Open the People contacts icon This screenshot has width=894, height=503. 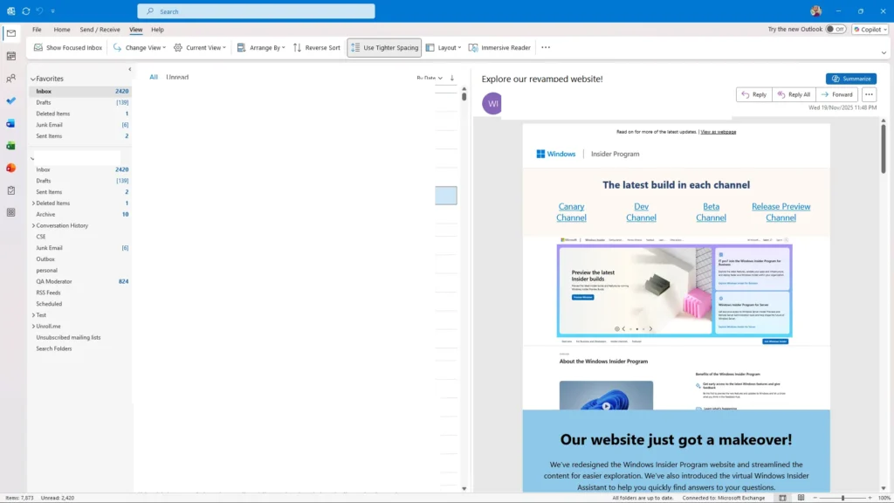(x=10, y=78)
